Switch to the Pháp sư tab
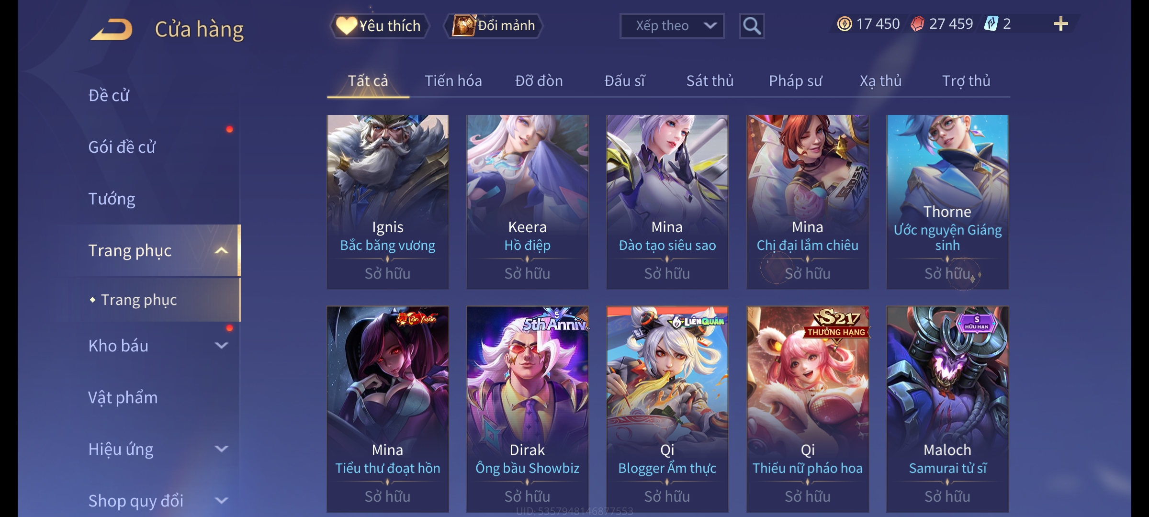 coord(796,81)
